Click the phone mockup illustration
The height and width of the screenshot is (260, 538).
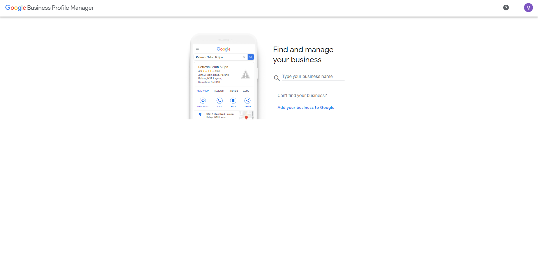[x=224, y=76]
